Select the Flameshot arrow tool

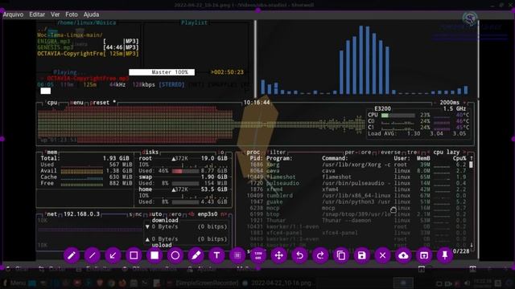click(x=113, y=255)
